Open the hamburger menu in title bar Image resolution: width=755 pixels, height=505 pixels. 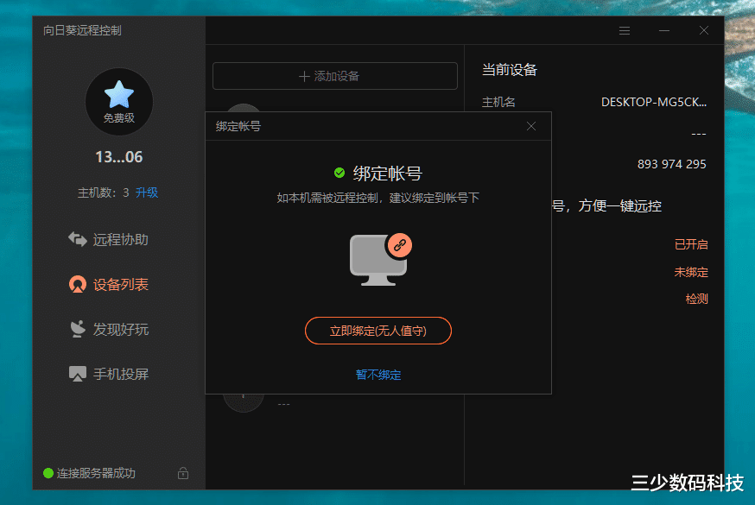(x=625, y=31)
